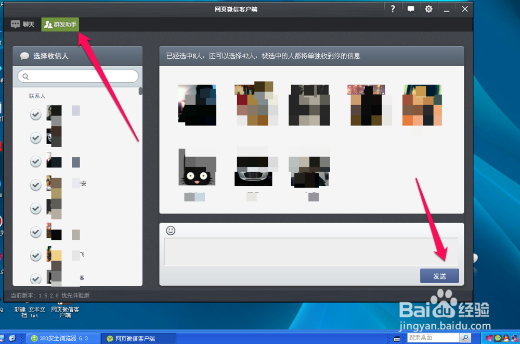
Task: Uncheck the contact whose name ends in 安
Action: (x=35, y=185)
